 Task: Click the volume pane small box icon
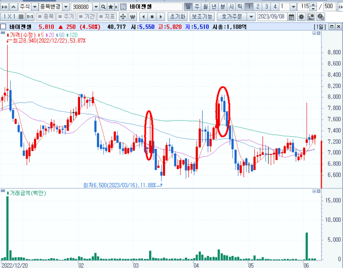point(314,191)
